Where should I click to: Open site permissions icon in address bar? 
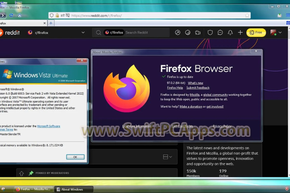(x=62, y=15)
